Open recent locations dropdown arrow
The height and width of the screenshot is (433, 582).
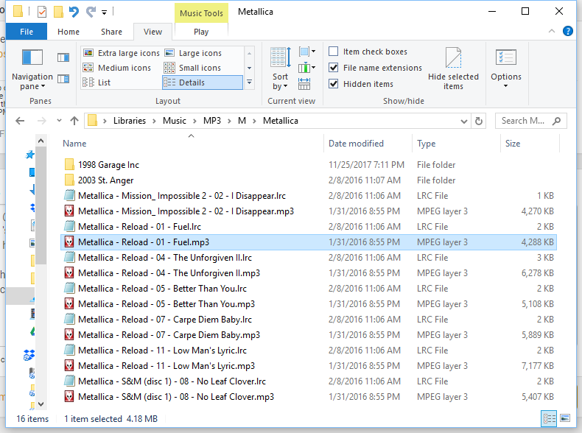[x=59, y=121]
